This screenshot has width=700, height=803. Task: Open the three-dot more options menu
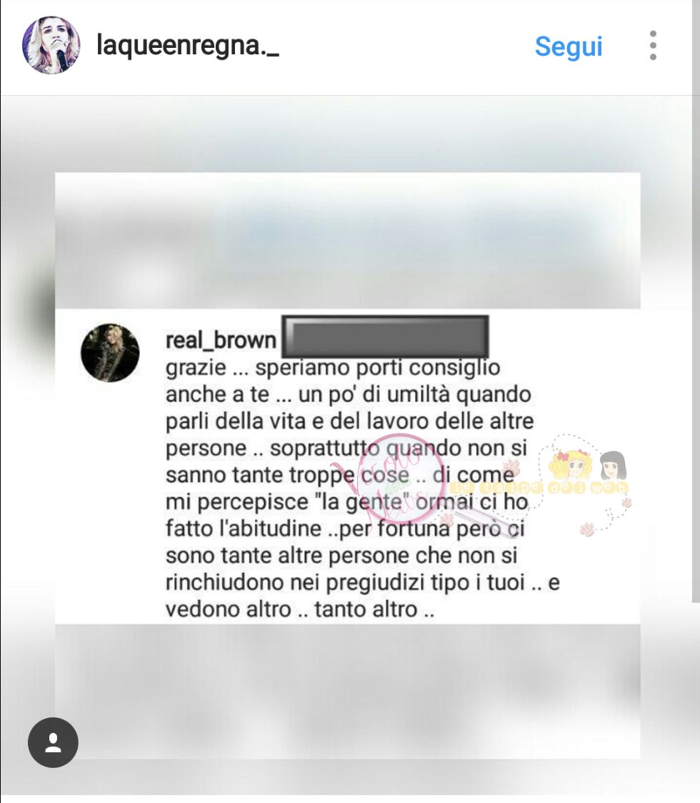pos(653,45)
